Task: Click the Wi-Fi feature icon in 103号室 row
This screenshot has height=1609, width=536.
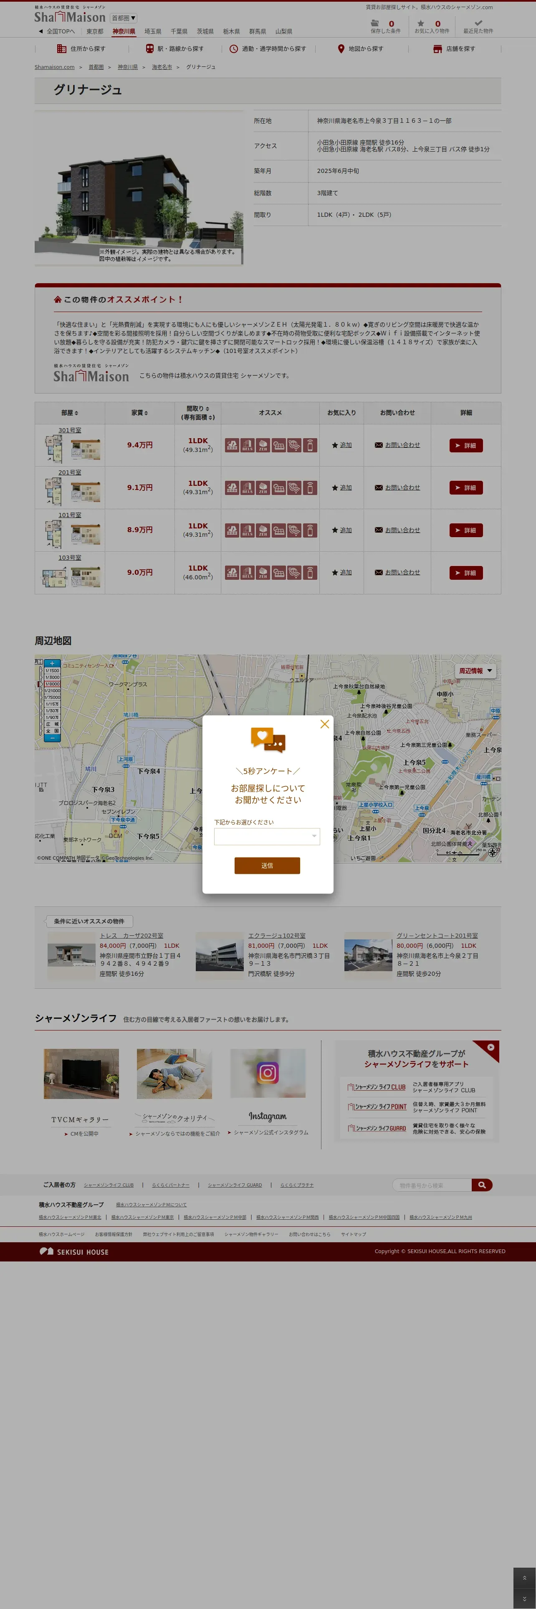Action: click(x=295, y=573)
